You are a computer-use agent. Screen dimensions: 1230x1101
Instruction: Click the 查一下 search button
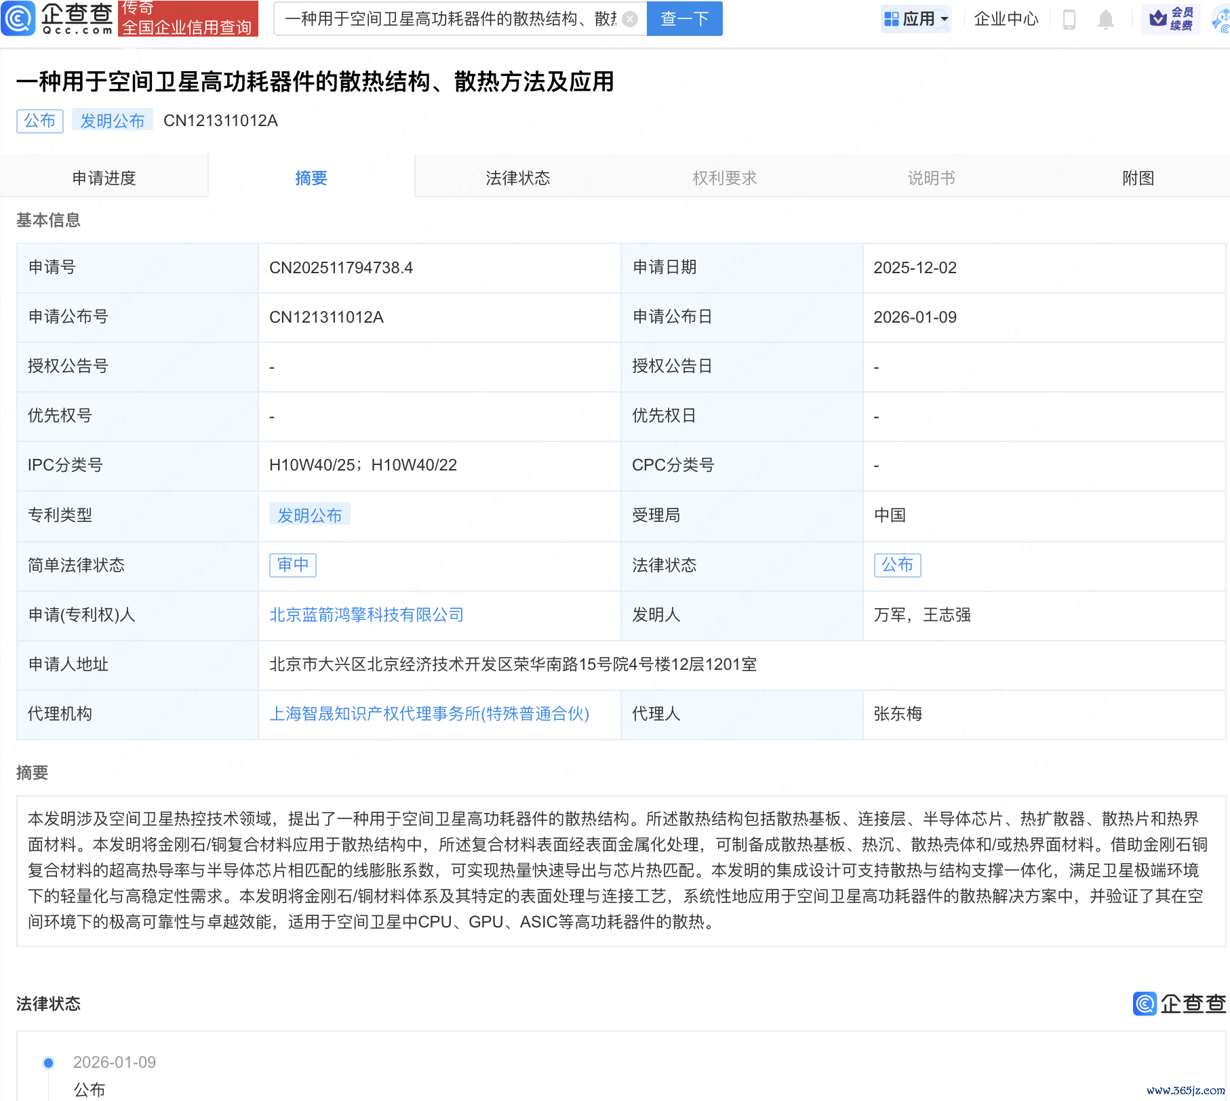[684, 19]
